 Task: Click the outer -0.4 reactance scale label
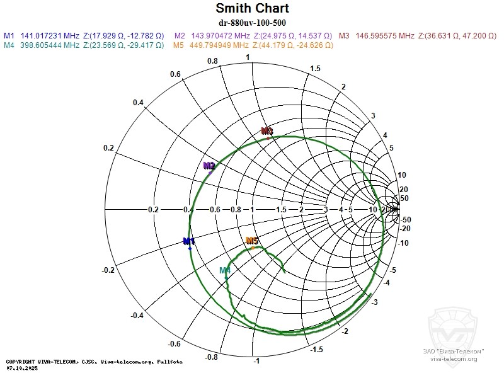pos(137,315)
